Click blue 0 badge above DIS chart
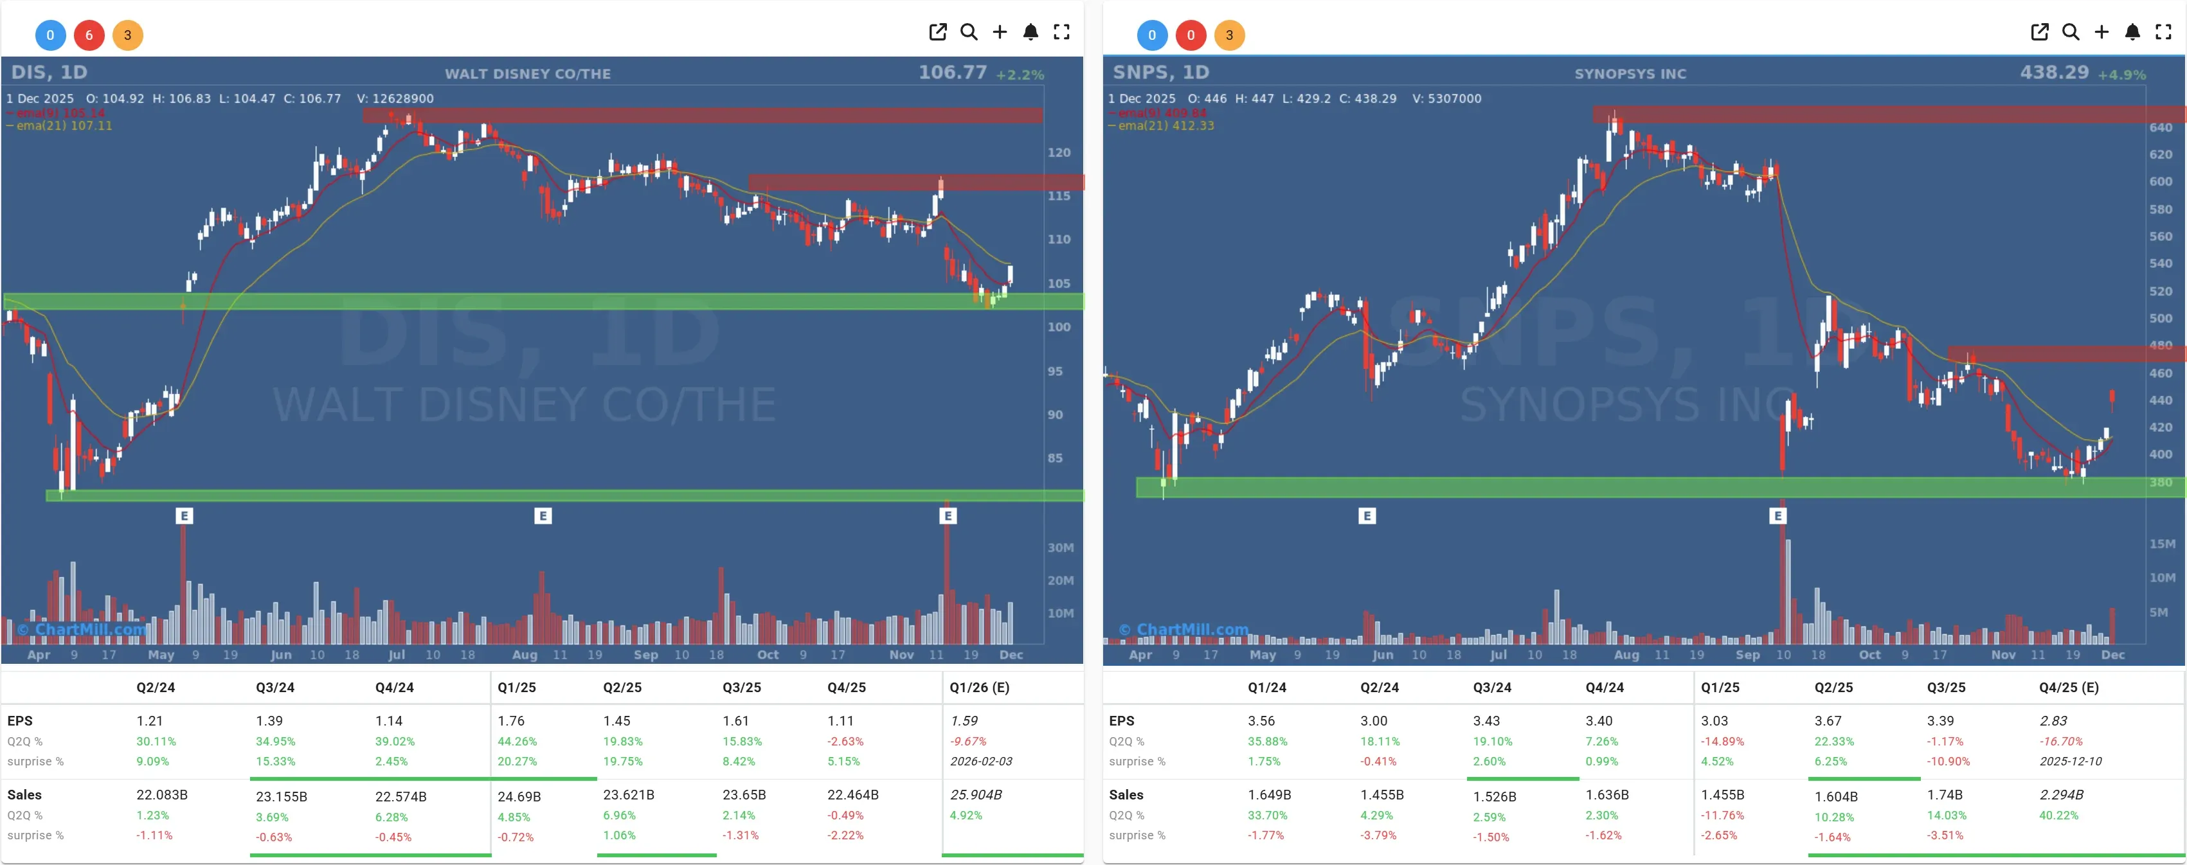Screen dimensions: 2187x865 click(50, 35)
